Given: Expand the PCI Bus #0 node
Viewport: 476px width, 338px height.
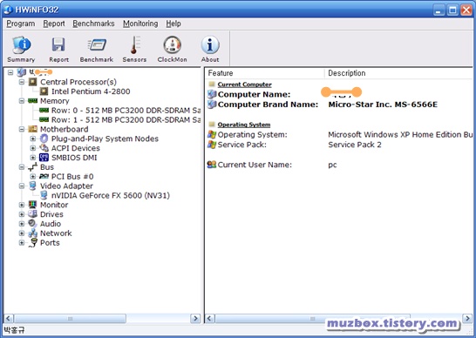Looking at the screenshot, I should coord(33,176).
